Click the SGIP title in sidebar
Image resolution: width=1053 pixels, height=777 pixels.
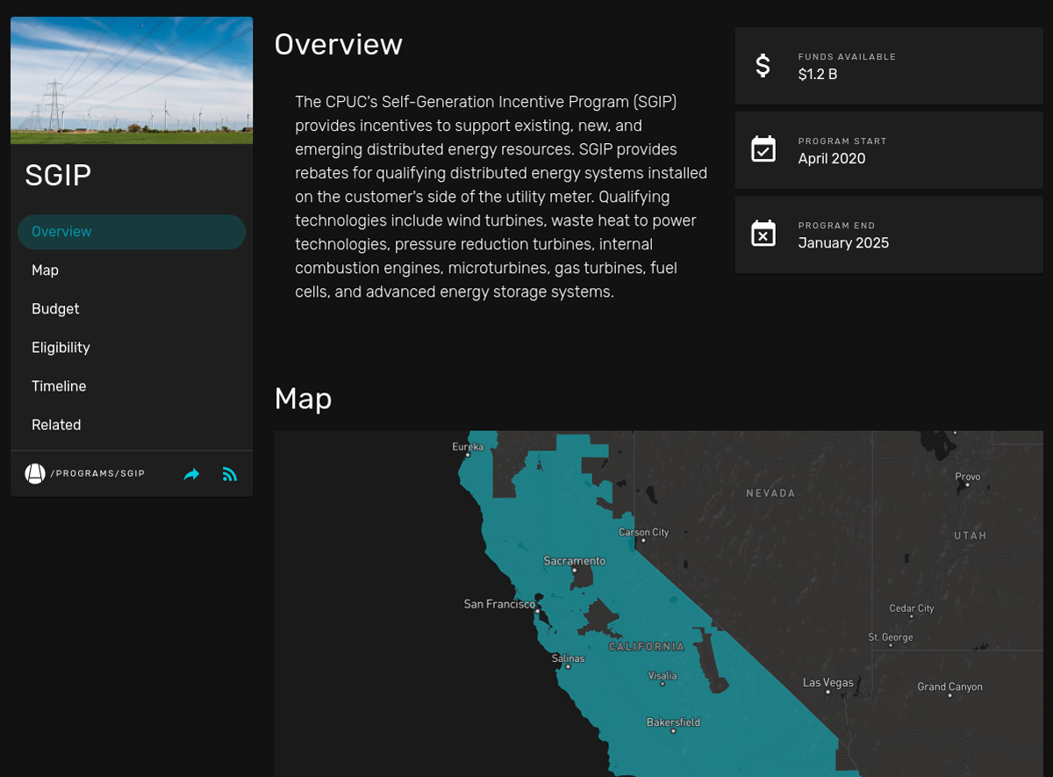58,176
